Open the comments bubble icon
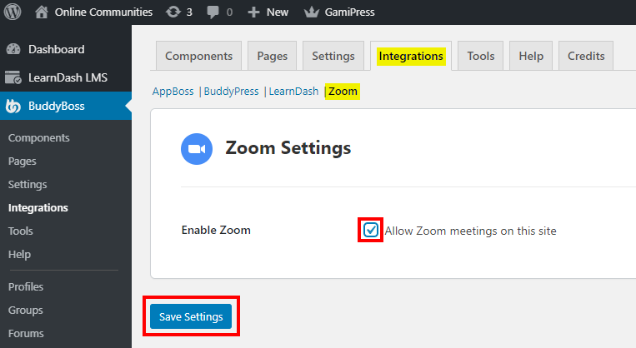The height and width of the screenshot is (348, 636). coord(213,12)
